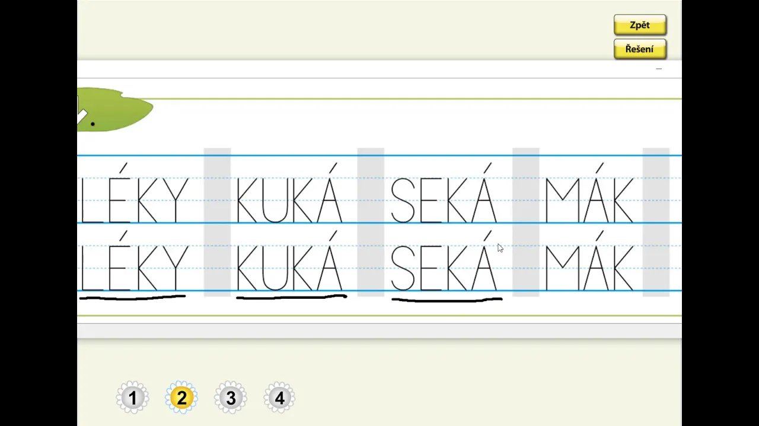Open page 1 flower button

click(133, 398)
